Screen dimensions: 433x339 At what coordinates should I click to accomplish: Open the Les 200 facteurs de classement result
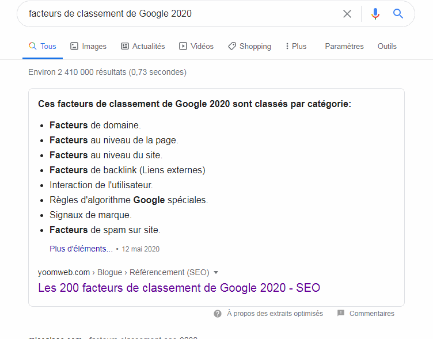(x=179, y=288)
